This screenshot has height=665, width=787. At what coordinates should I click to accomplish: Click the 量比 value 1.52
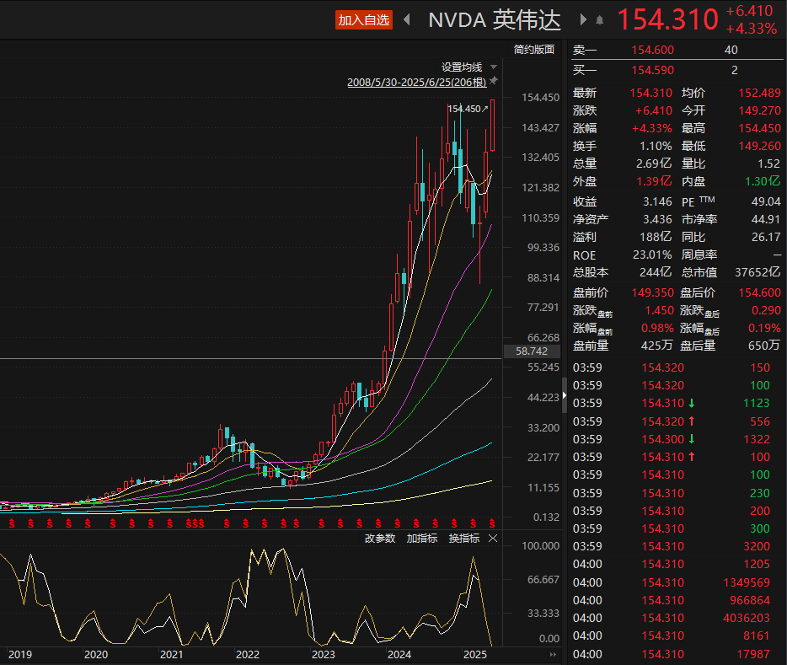click(x=768, y=164)
